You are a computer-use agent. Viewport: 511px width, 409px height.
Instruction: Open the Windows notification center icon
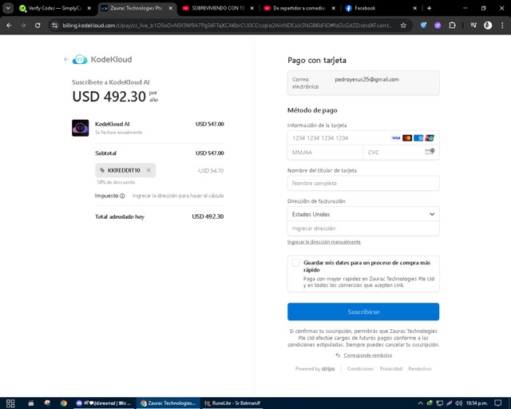click(x=497, y=403)
